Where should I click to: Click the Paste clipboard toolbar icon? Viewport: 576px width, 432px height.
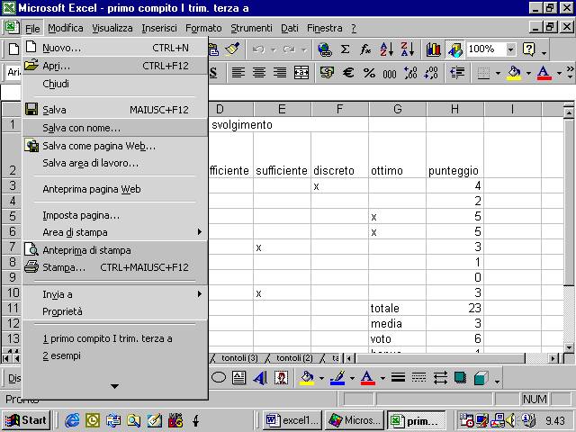213,49
